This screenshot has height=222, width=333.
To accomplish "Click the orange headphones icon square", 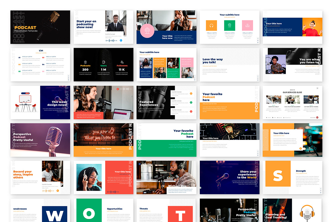I will (211, 26).
